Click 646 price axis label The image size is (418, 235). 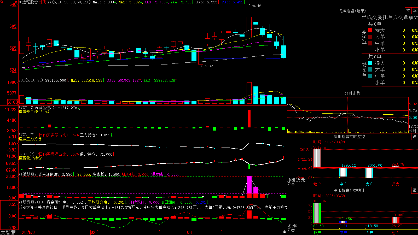(x=13, y=4)
